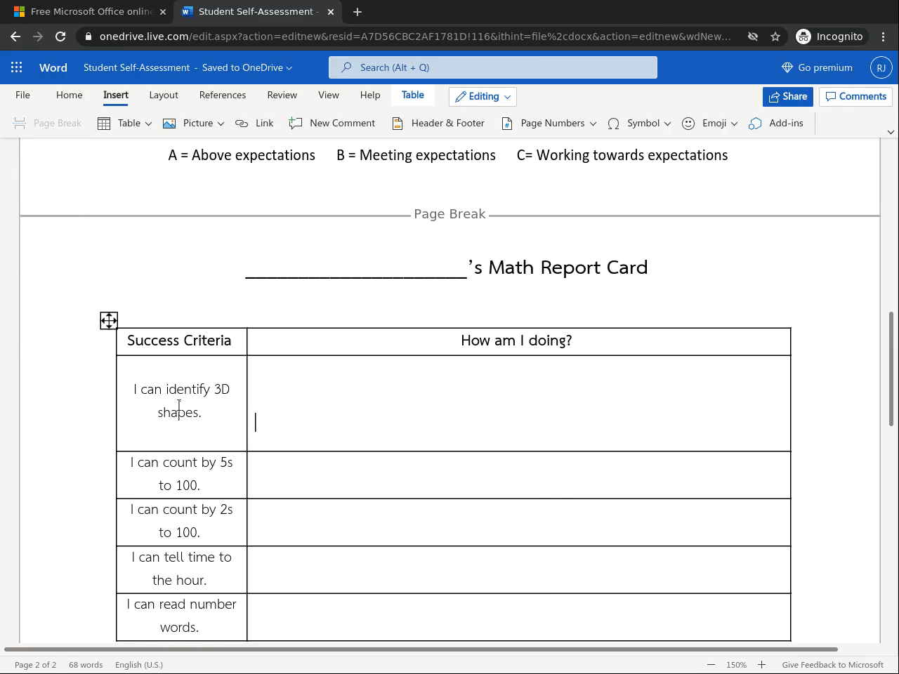The height and width of the screenshot is (674, 899).
Task: Open the Chrome three-dot menu
Action: [x=883, y=37]
